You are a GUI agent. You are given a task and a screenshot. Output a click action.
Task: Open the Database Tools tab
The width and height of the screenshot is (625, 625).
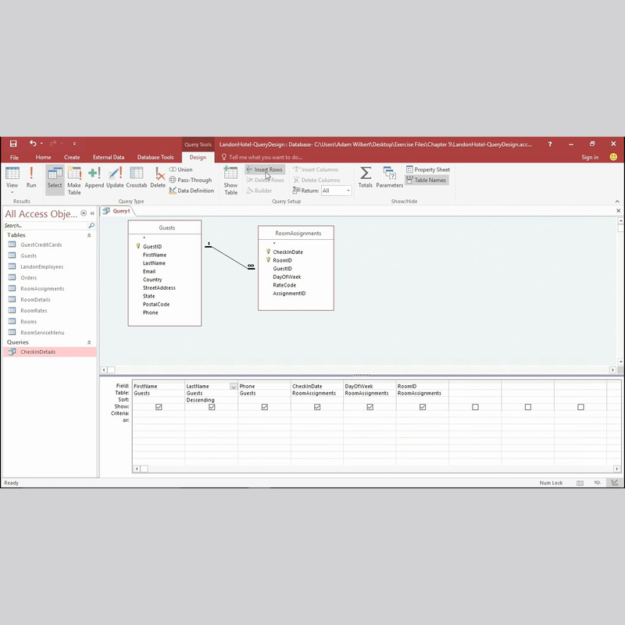[155, 157]
